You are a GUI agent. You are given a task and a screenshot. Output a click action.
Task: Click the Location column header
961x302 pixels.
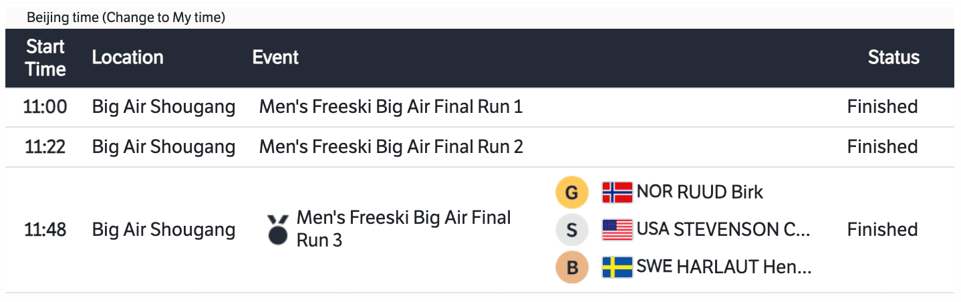tap(128, 58)
